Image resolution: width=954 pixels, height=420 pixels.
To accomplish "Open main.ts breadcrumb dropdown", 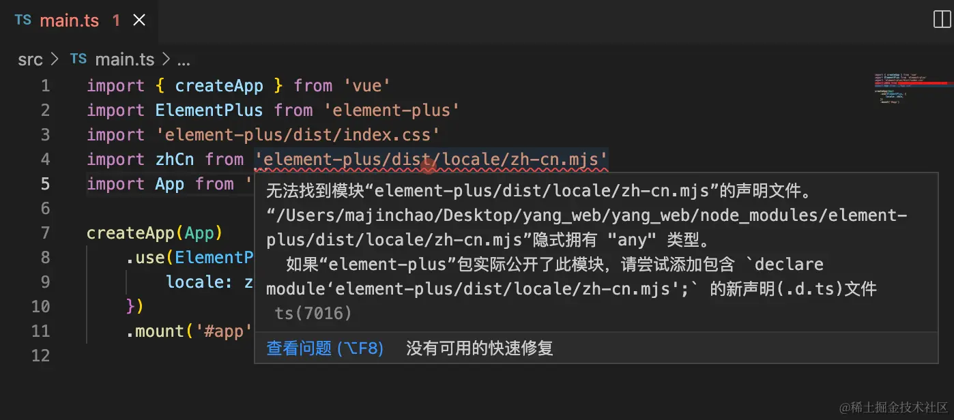I will tap(125, 59).
